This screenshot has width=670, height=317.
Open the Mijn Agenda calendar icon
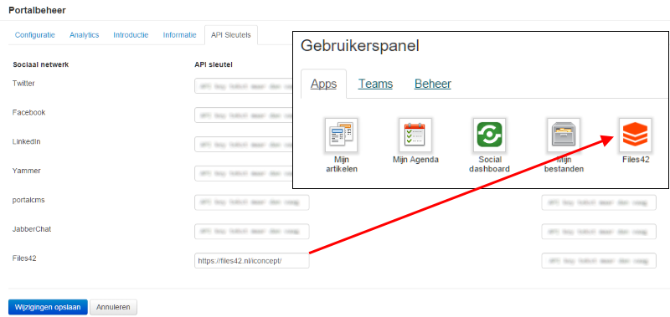[415, 135]
